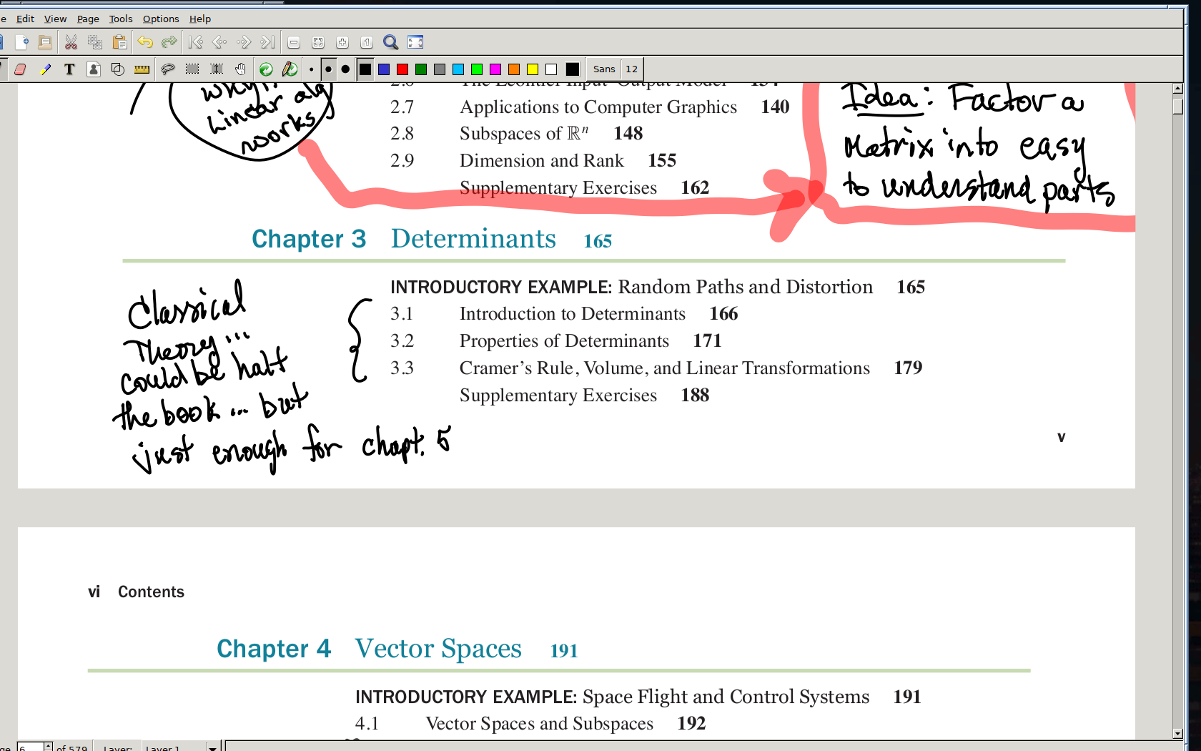The height and width of the screenshot is (751, 1201).
Task: Select the fine pen thickness dot
Action: pyautogui.click(x=311, y=69)
